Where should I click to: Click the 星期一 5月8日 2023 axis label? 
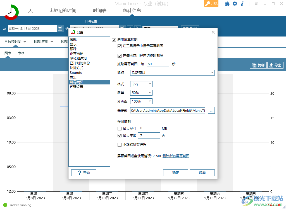35,196
